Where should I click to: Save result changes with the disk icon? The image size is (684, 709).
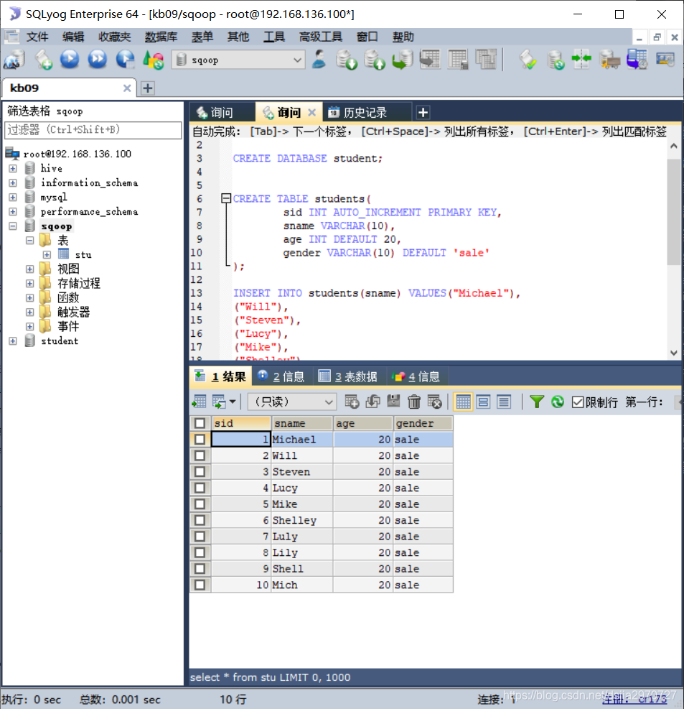[x=393, y=402]
